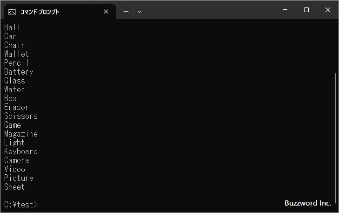Click the empty title bar area
This screenshot has height=213, width=339.
click(210, 10)
